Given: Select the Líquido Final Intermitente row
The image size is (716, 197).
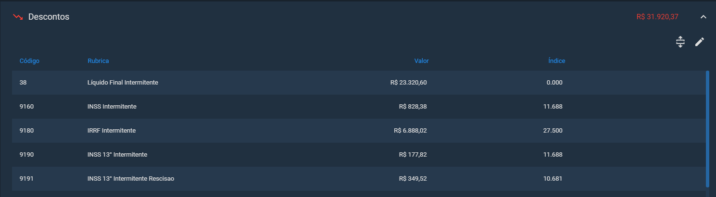Looking at the screenshot, I should pyautogui.click(x=359, y=83).
